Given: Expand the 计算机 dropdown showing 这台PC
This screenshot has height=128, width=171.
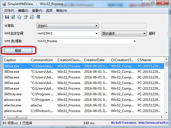Looking at the screenshot, I should point(68,26).
